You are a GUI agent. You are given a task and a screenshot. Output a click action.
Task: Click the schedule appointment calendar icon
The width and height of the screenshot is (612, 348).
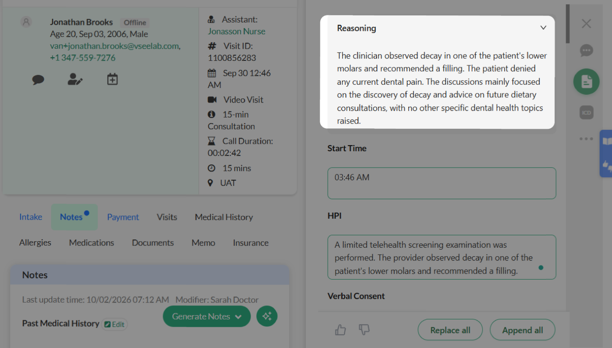point(112,79)
